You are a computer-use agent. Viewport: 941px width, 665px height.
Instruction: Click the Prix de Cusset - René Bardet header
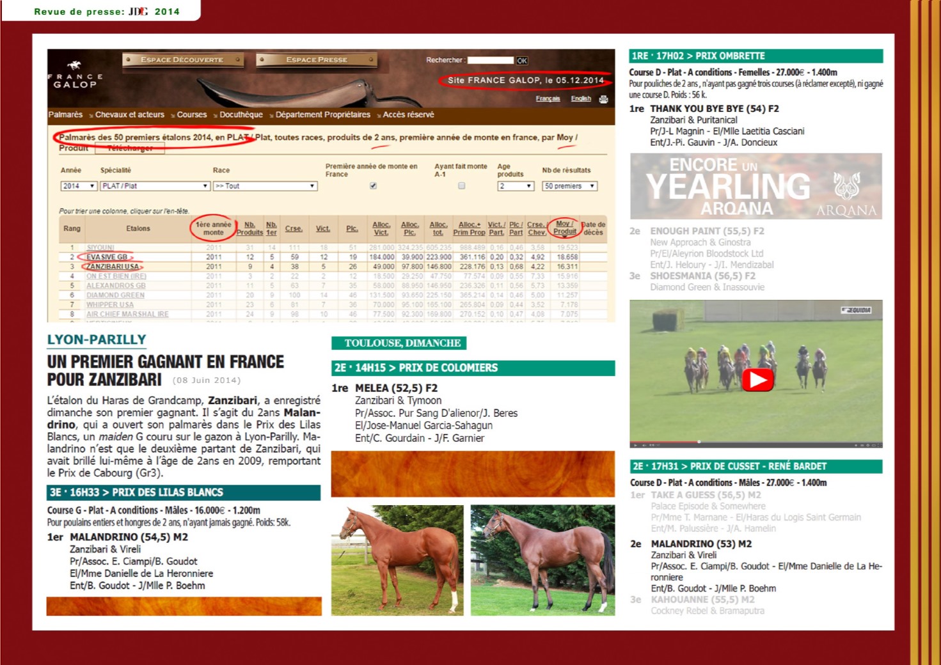[756, 467]
